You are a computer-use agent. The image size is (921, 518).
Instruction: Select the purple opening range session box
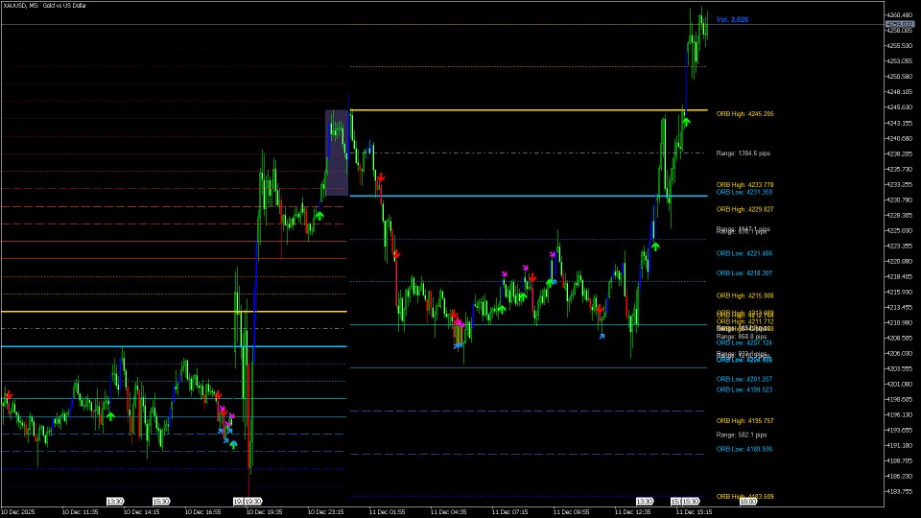click(337, 153)
